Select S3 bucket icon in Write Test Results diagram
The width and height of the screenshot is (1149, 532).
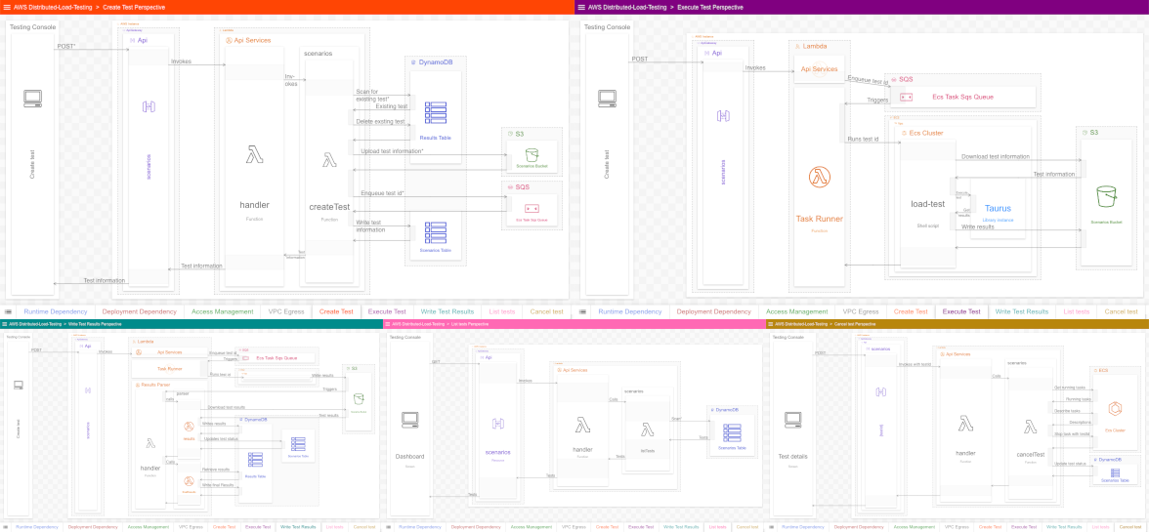359,399
